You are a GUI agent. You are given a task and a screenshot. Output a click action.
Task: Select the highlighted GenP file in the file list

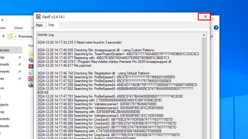point(31,79)
